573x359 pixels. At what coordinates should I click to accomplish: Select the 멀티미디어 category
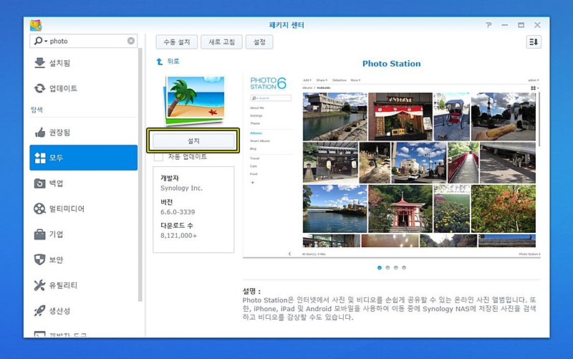[84, 209]
